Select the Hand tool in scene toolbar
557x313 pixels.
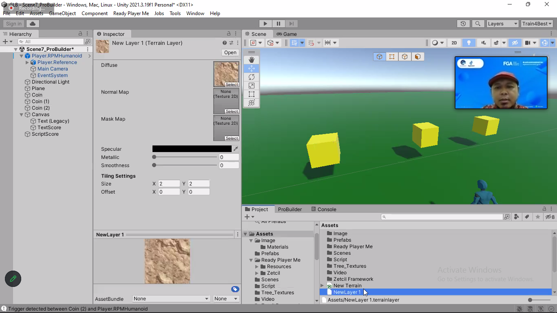pyautogui.click(x=252, y=60)
